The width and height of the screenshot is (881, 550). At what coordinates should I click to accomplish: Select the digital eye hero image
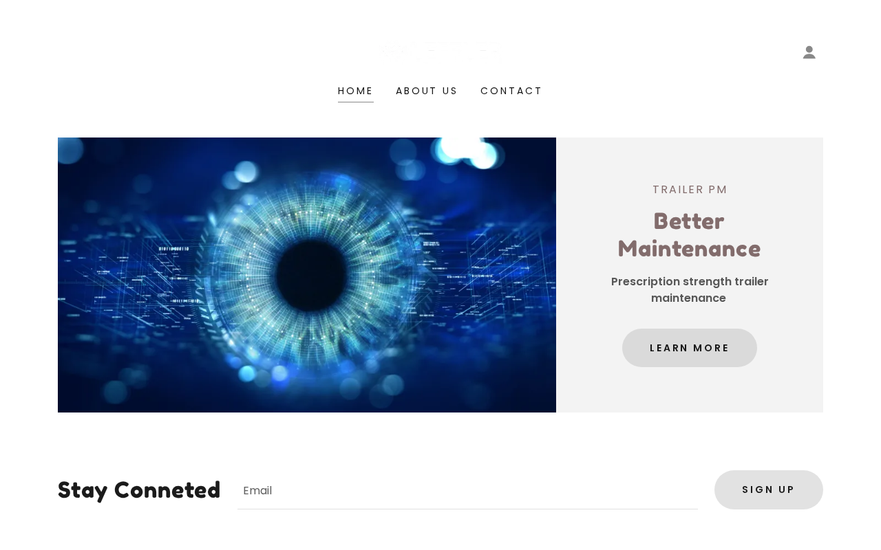point(307,275)
